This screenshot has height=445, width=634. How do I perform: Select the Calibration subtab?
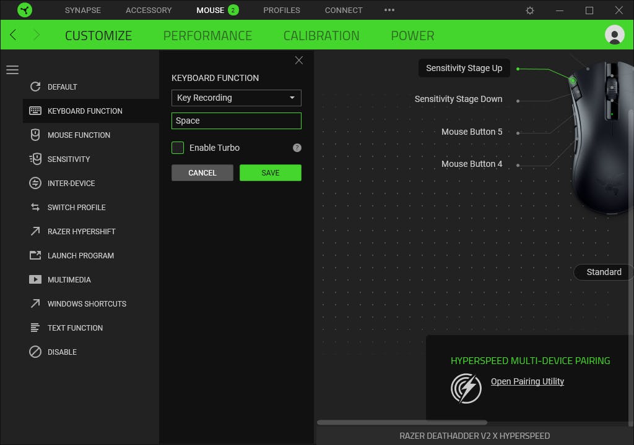point(321,35)
